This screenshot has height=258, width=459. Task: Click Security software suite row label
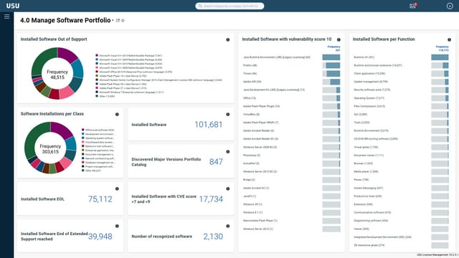pos(372,90)
